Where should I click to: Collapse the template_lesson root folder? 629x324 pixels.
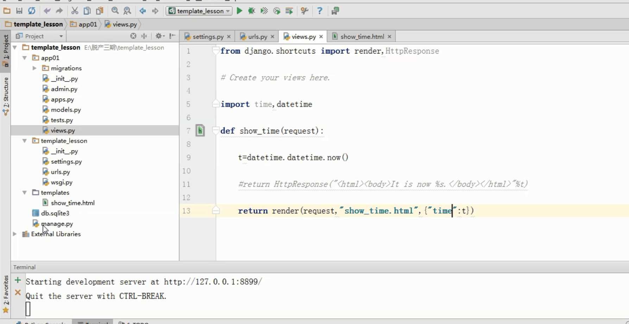click(x=15, y=47)
